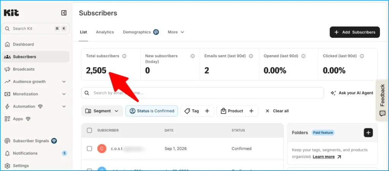Collapse the sidebar with the panel icon
Viewport: 389px width, 171px height.
pos(64,13)
